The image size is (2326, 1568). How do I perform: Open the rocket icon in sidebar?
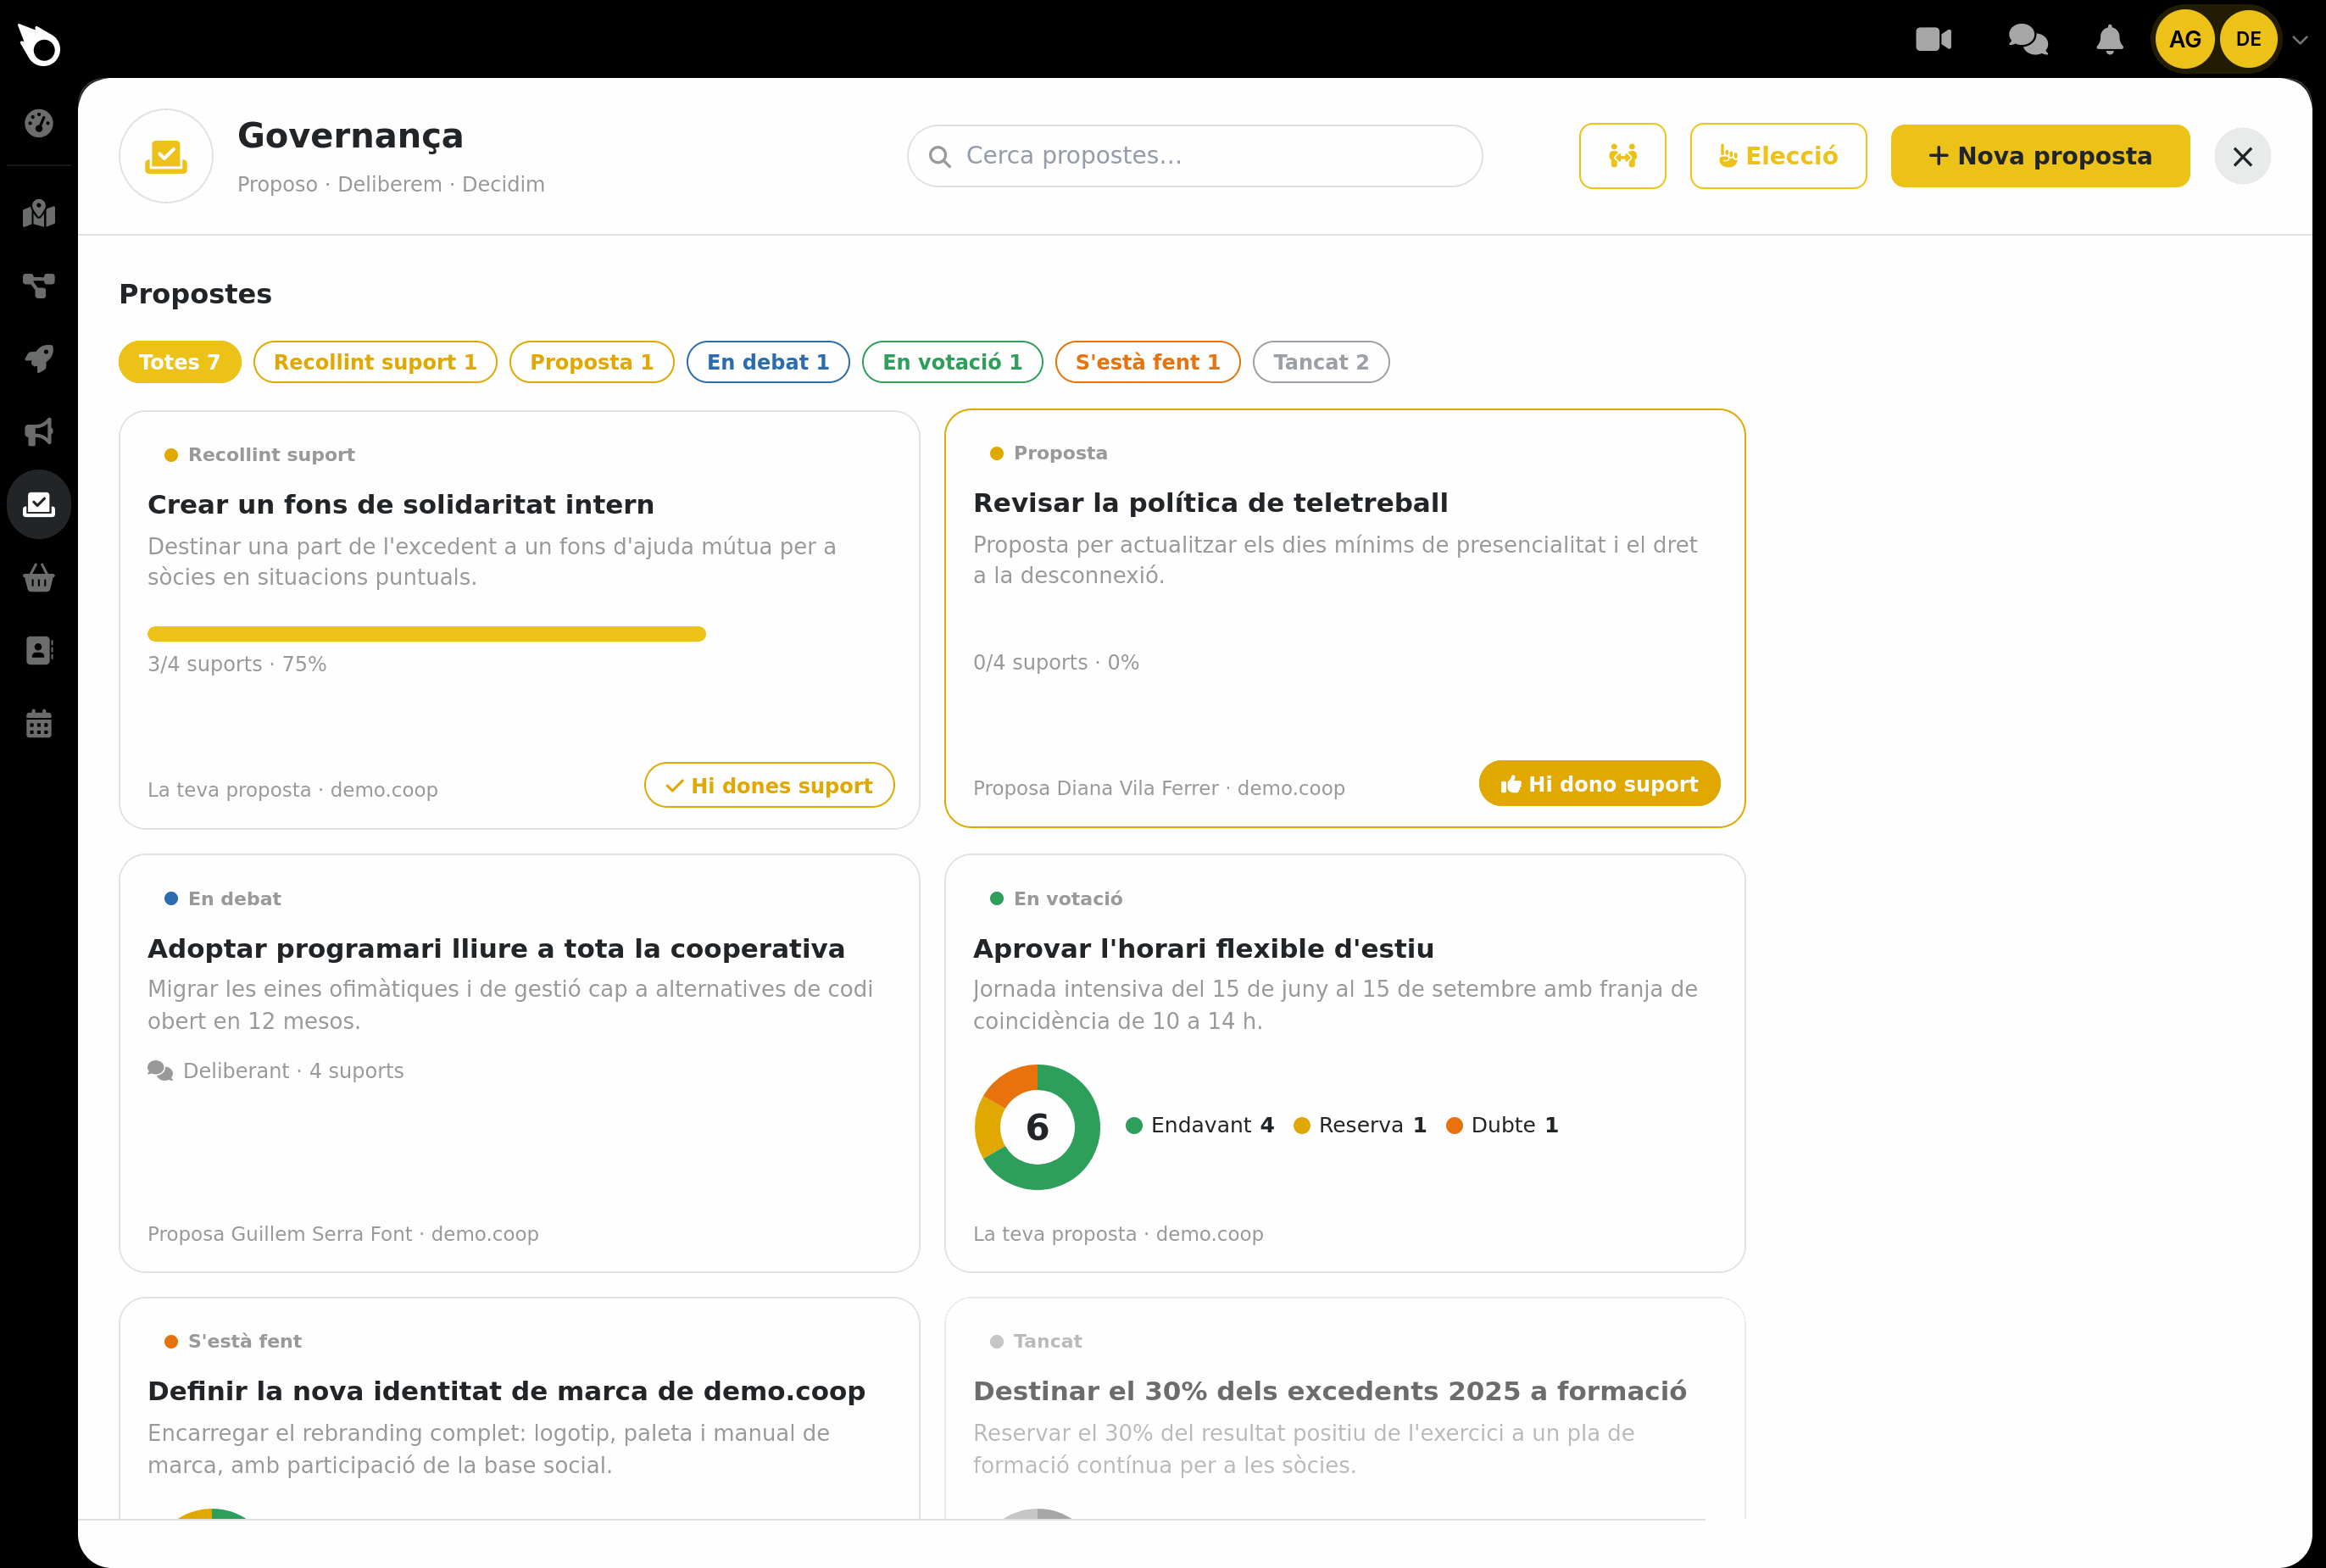(39, 359)
